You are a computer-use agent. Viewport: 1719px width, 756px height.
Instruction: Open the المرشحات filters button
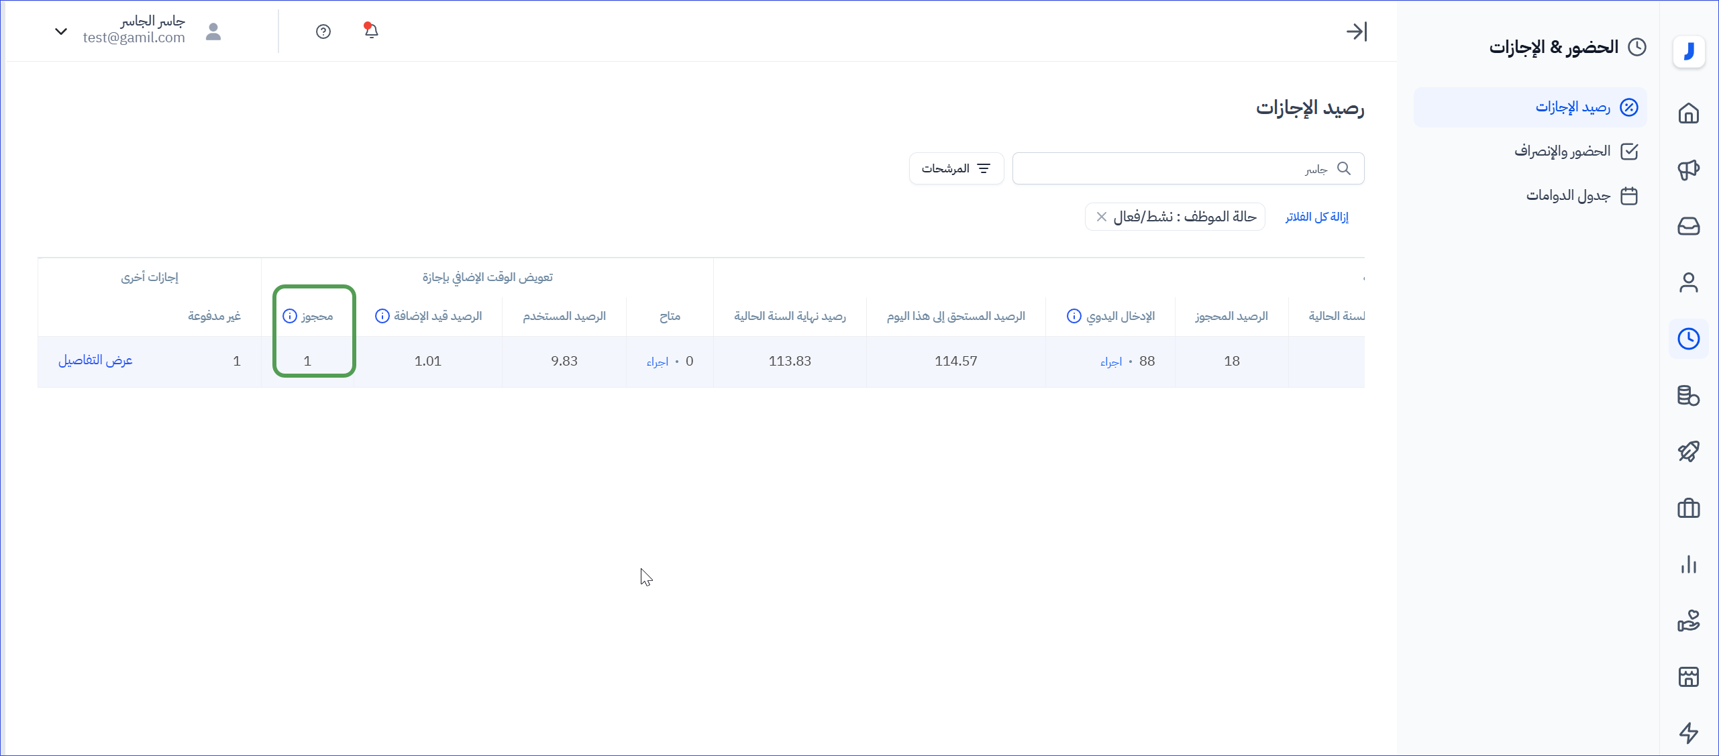click(956, 168)
